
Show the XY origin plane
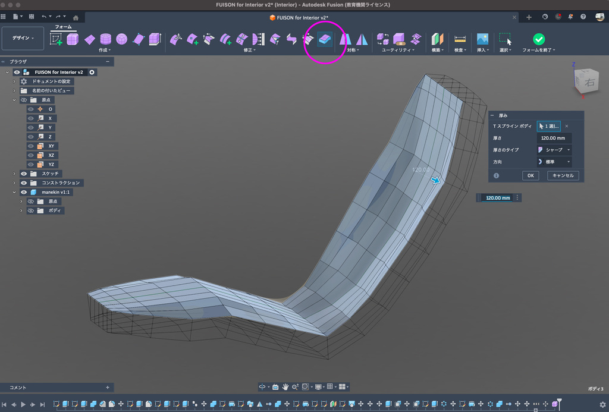(31, 146)
